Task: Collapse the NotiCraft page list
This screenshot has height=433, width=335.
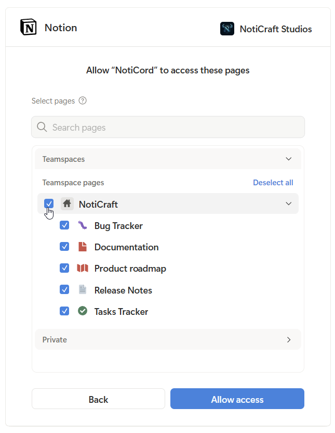Action: point(289,203)
